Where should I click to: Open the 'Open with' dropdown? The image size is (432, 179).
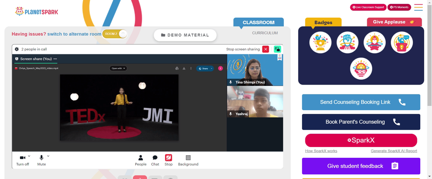pyautogui.click(x=118, y=69)
